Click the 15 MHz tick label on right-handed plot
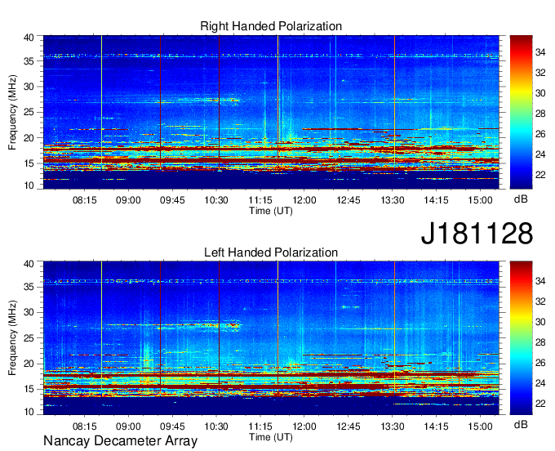Viewport: 555px width, 451px height. [29, 163]
